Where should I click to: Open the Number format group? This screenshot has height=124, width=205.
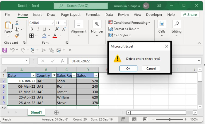(x=97, y=28)
